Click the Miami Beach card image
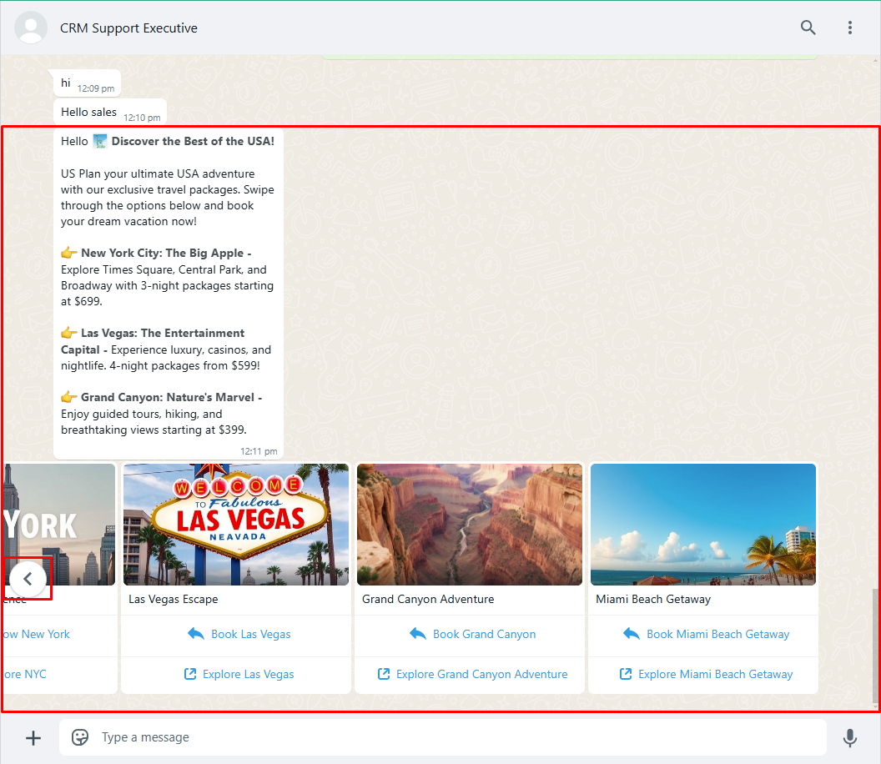 coord(703,524)
